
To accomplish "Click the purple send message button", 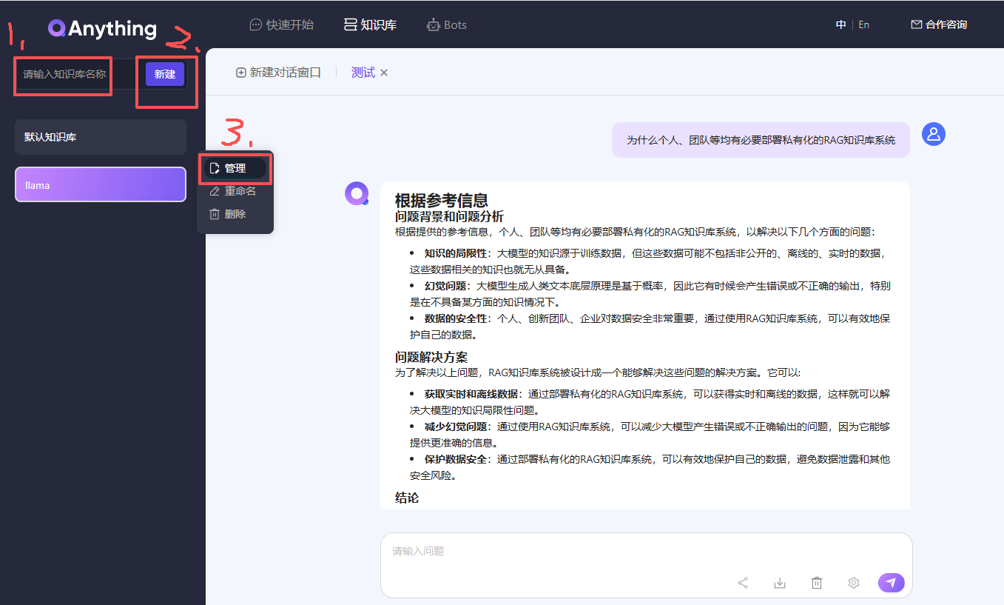I will pyautogui.click(x=891, y=583).
